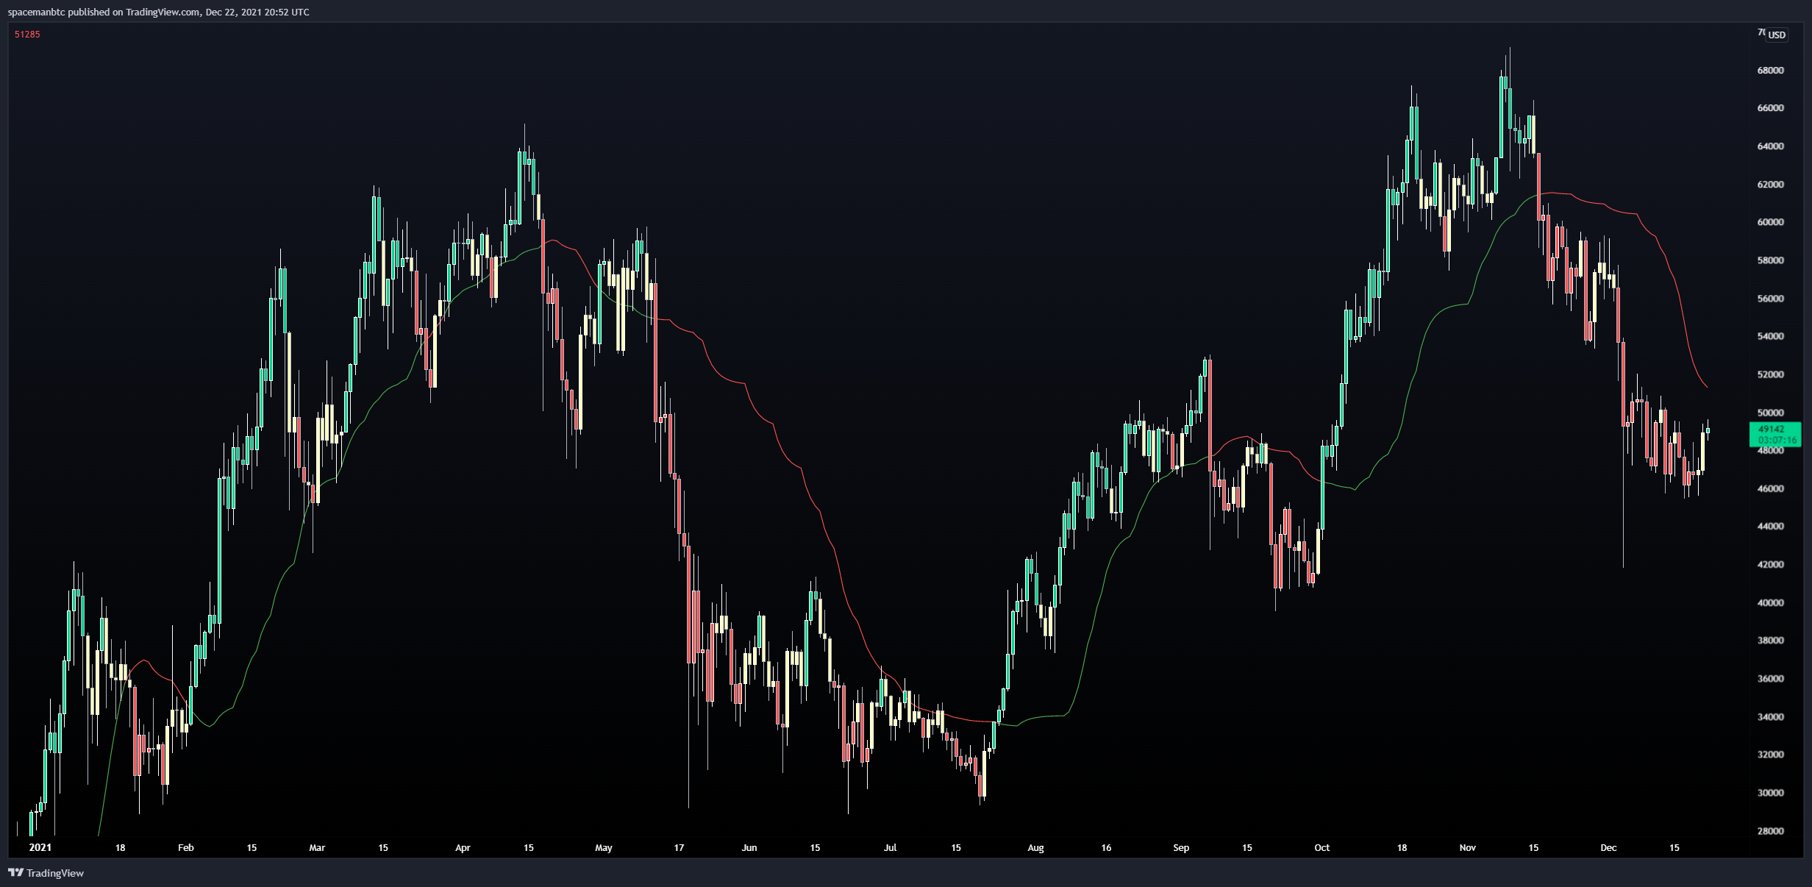The width and height of the screenshot is (1812, 887).
Task: Click the published on TradingView.com header text
Action: [158, 12]
